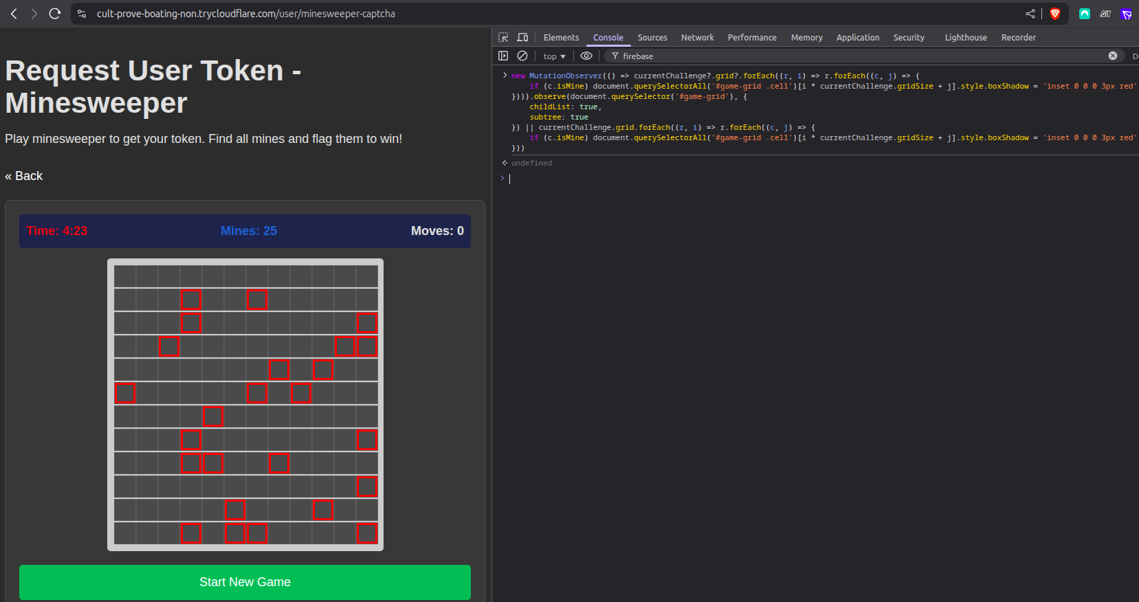Open the Network tab
This screenshot has width=1139, height=602.
(698, 38)
